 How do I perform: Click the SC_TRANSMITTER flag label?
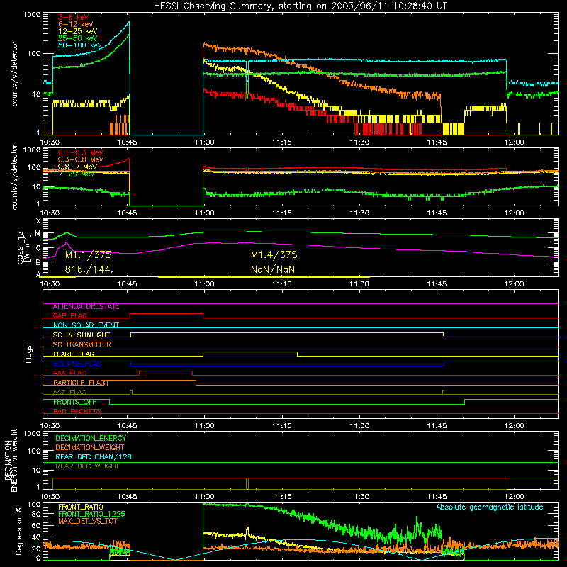pyautogui.click(x=82, y=344)
